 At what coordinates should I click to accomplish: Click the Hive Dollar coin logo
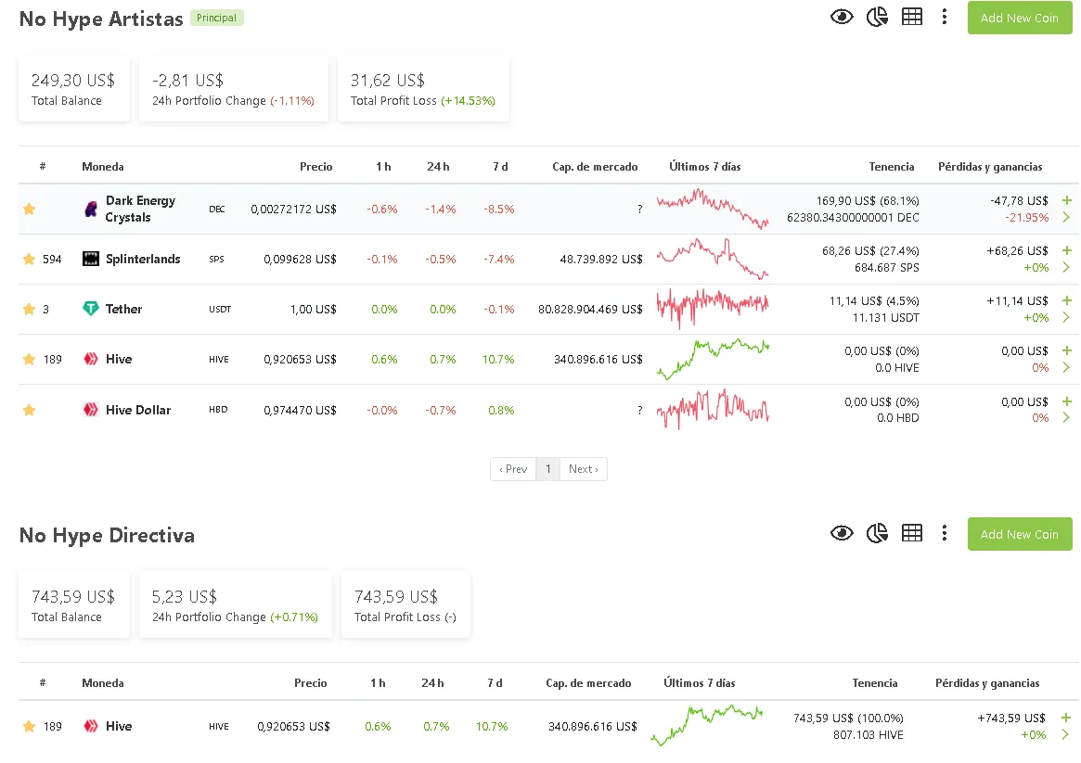click(90, 409)
